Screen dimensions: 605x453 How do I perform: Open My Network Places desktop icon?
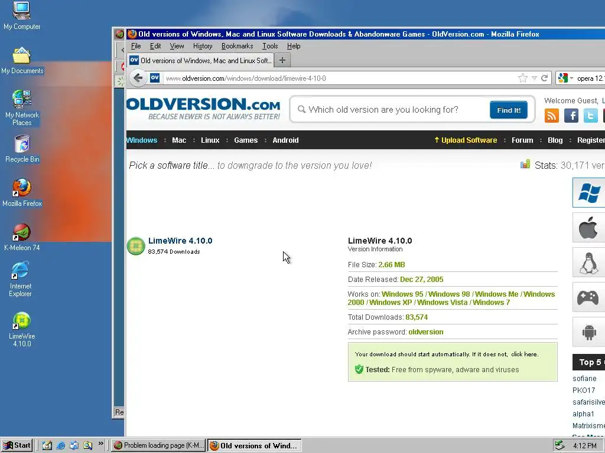click(22, 108)
